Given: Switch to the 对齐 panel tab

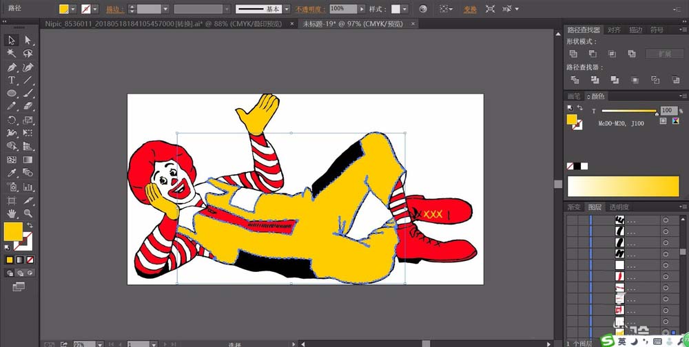Looking at the screenshot, I should coord(613,30).
